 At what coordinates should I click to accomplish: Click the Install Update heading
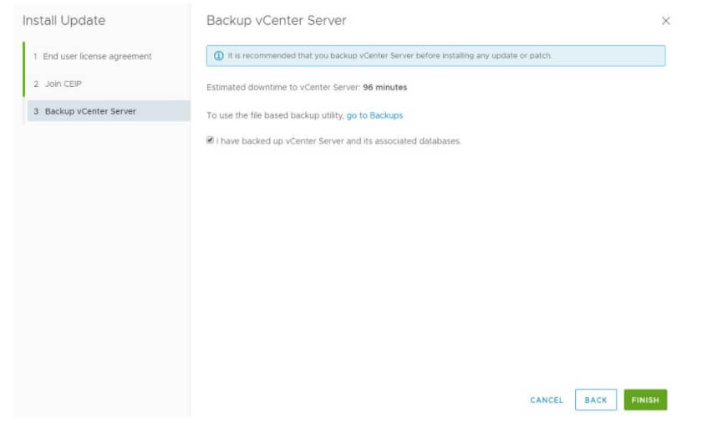tap(64, 20)
